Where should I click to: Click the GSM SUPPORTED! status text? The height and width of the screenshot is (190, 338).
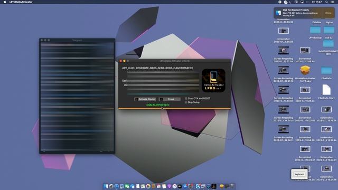[158, 105]
